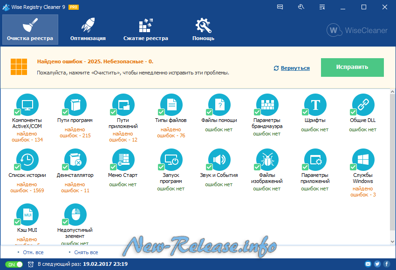396x270 pixels.
Task: Open the Деинсталлятор box icon
Action: point(75,160)
